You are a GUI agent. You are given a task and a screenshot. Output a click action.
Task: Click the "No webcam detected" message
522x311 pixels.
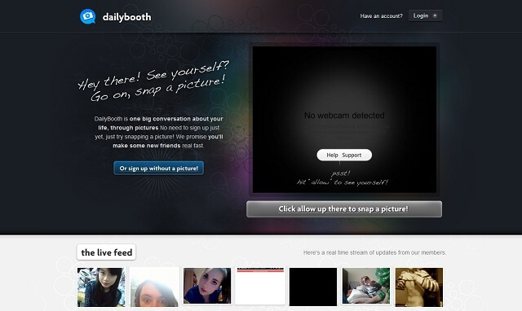tap(344, 116)
